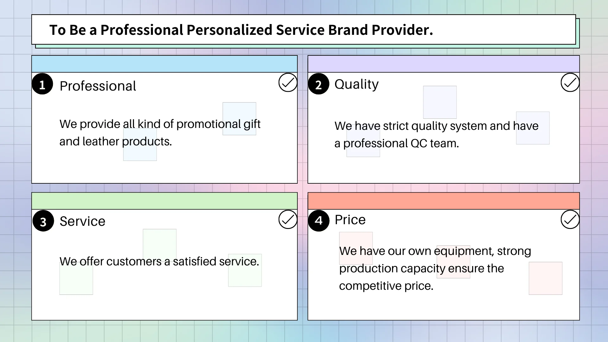Select the strict quality system paragraph
Image resolution: width=608 pixels, height=342 pixels.
click(436, 135)
